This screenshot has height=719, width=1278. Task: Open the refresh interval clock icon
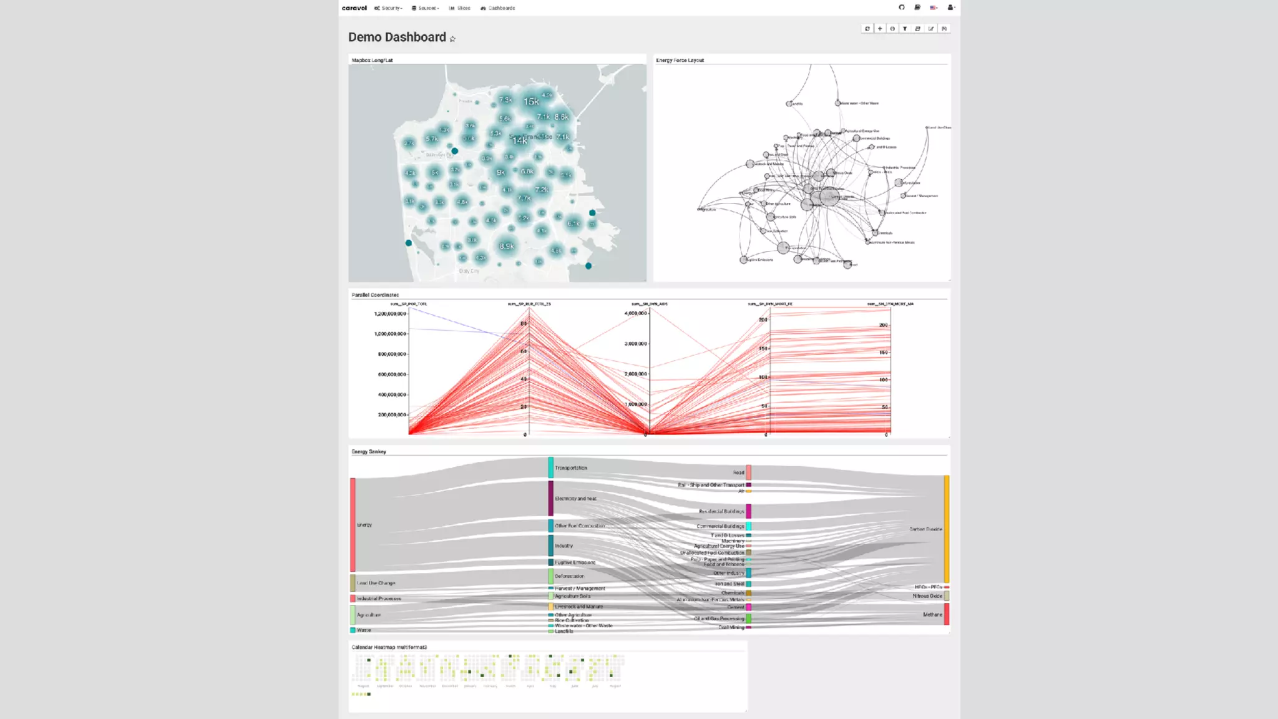[892, 29]
